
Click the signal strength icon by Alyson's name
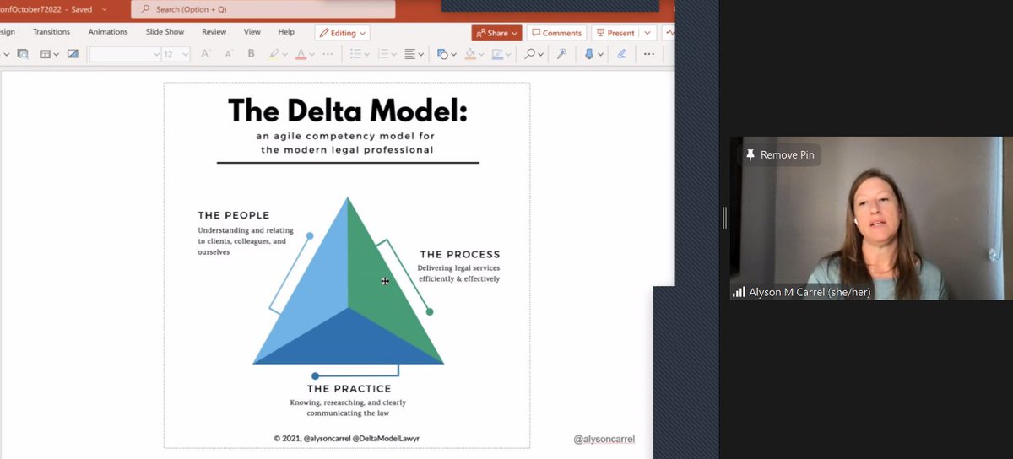tap(739, 292)
